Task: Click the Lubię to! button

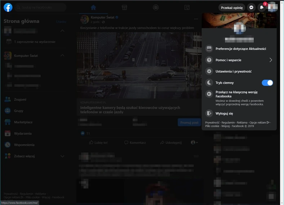Action: [98, 143]
